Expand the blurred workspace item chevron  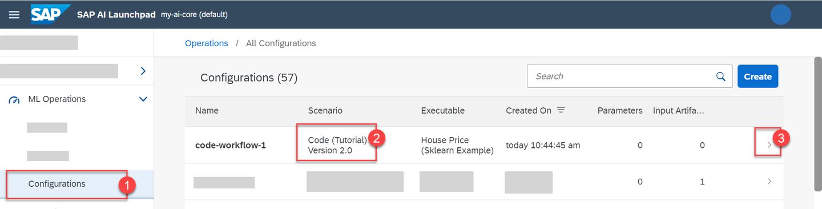[143, 71]
